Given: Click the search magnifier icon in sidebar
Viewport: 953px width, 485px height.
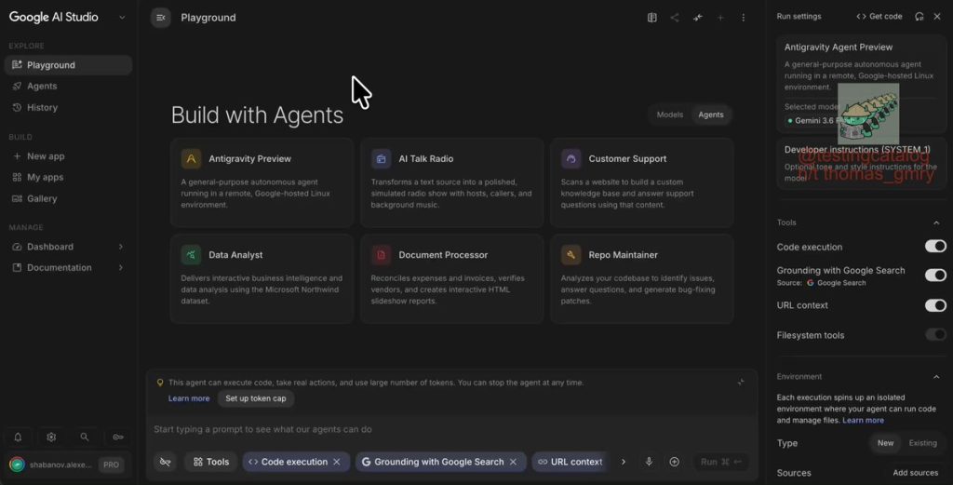Looking at the screenshot, I should (x=85, y=437).
